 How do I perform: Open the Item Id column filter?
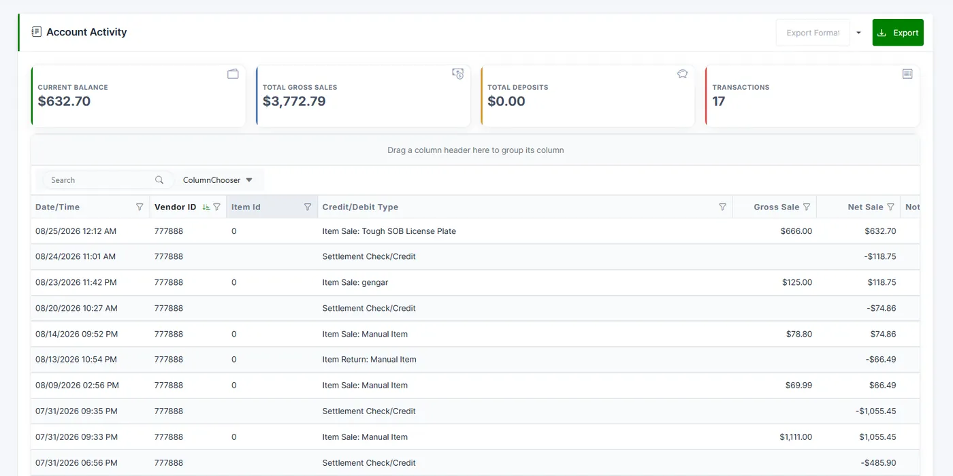tap(308, 207)
